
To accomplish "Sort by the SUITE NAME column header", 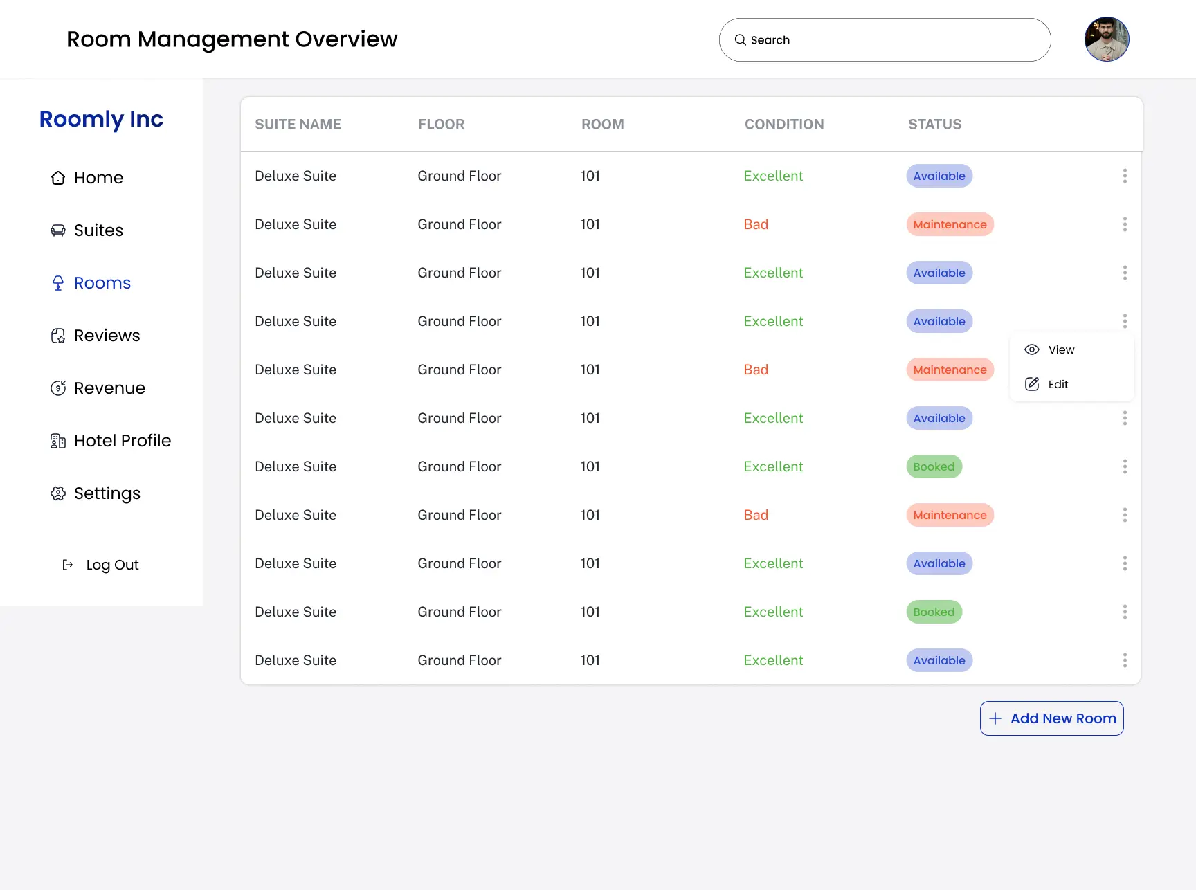I will (298, 125).
